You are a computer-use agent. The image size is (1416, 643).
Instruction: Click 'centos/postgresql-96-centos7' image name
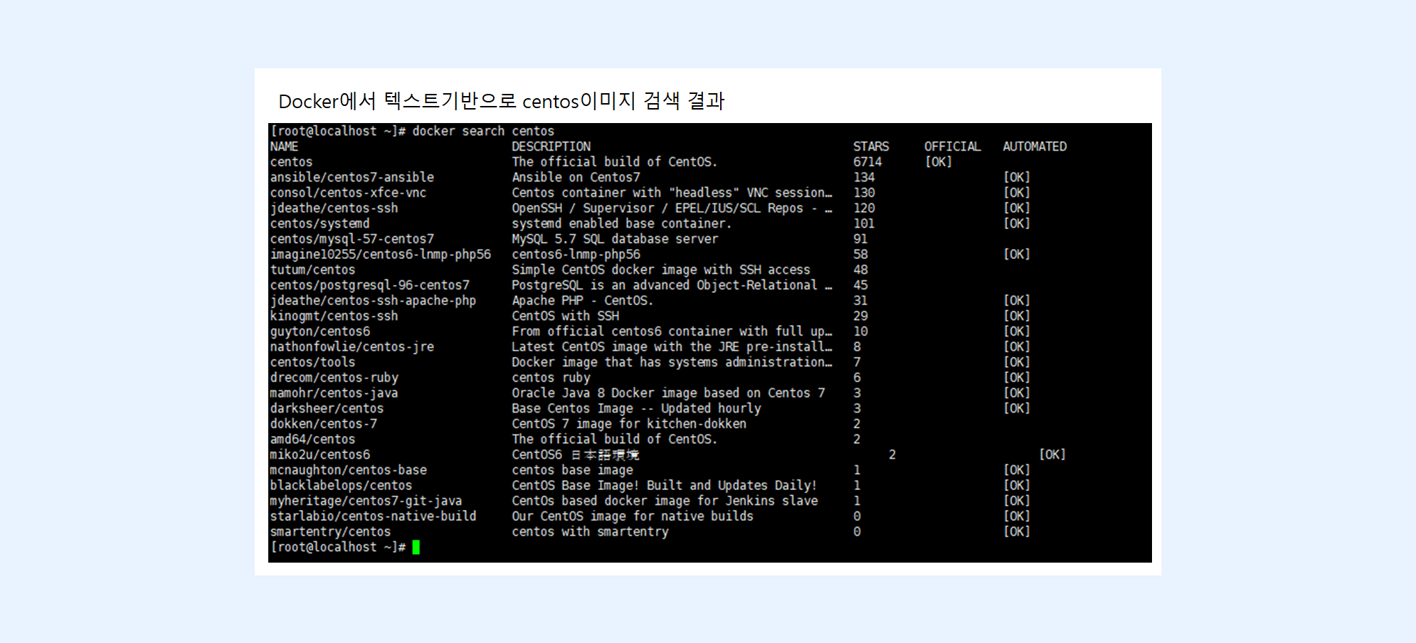369,285
